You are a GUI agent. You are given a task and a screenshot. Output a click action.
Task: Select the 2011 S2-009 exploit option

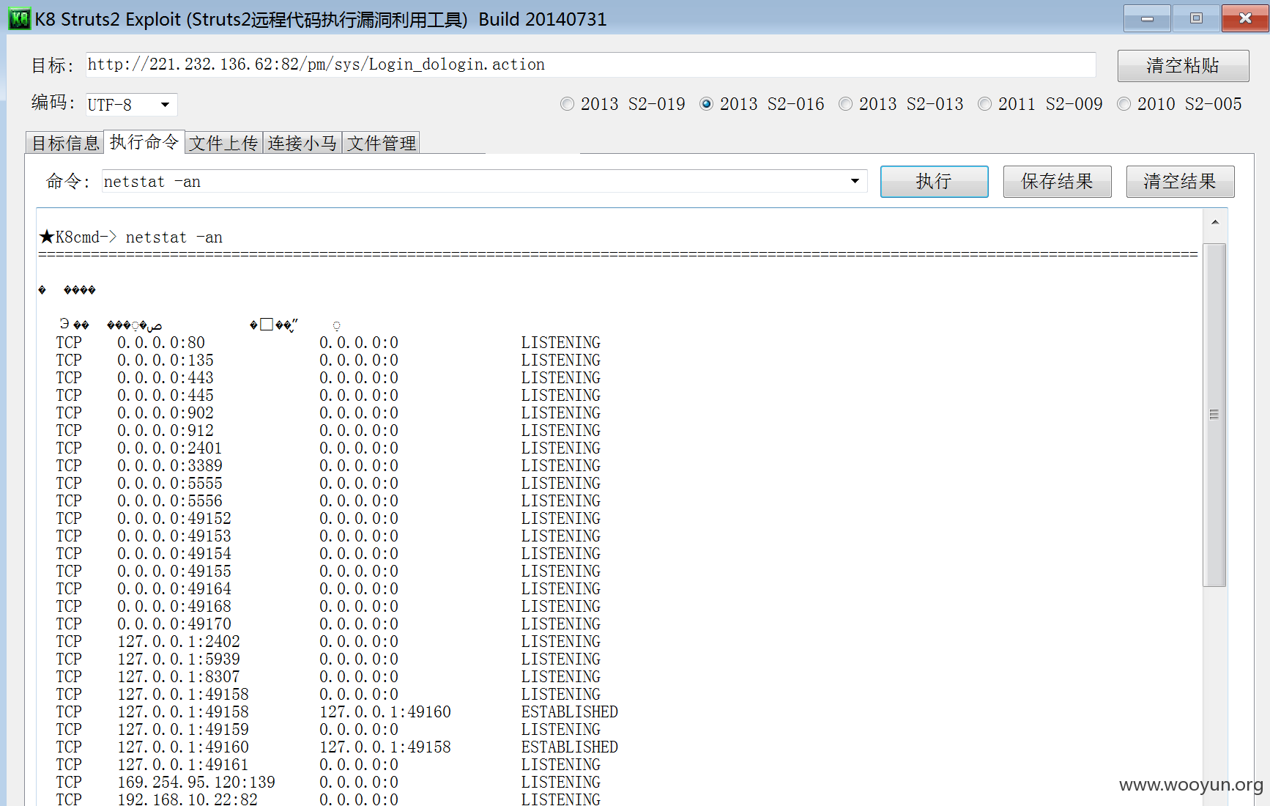tap(1040, 104)
